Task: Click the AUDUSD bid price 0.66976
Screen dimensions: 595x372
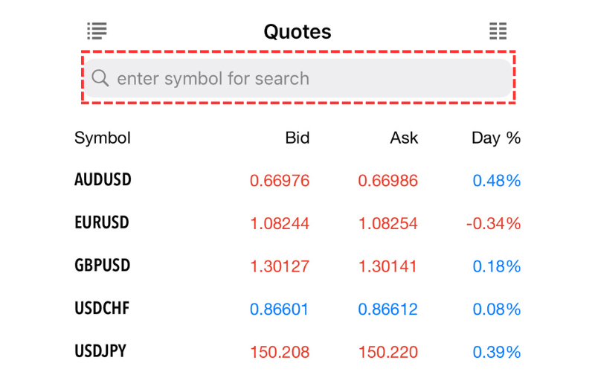Action: pyautogui.click(x=280, y=181)
